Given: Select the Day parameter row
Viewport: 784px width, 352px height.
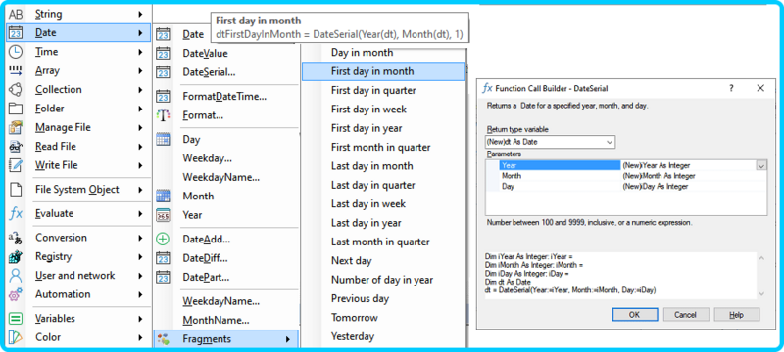Looking at the screenshot, I should [626, 187].
